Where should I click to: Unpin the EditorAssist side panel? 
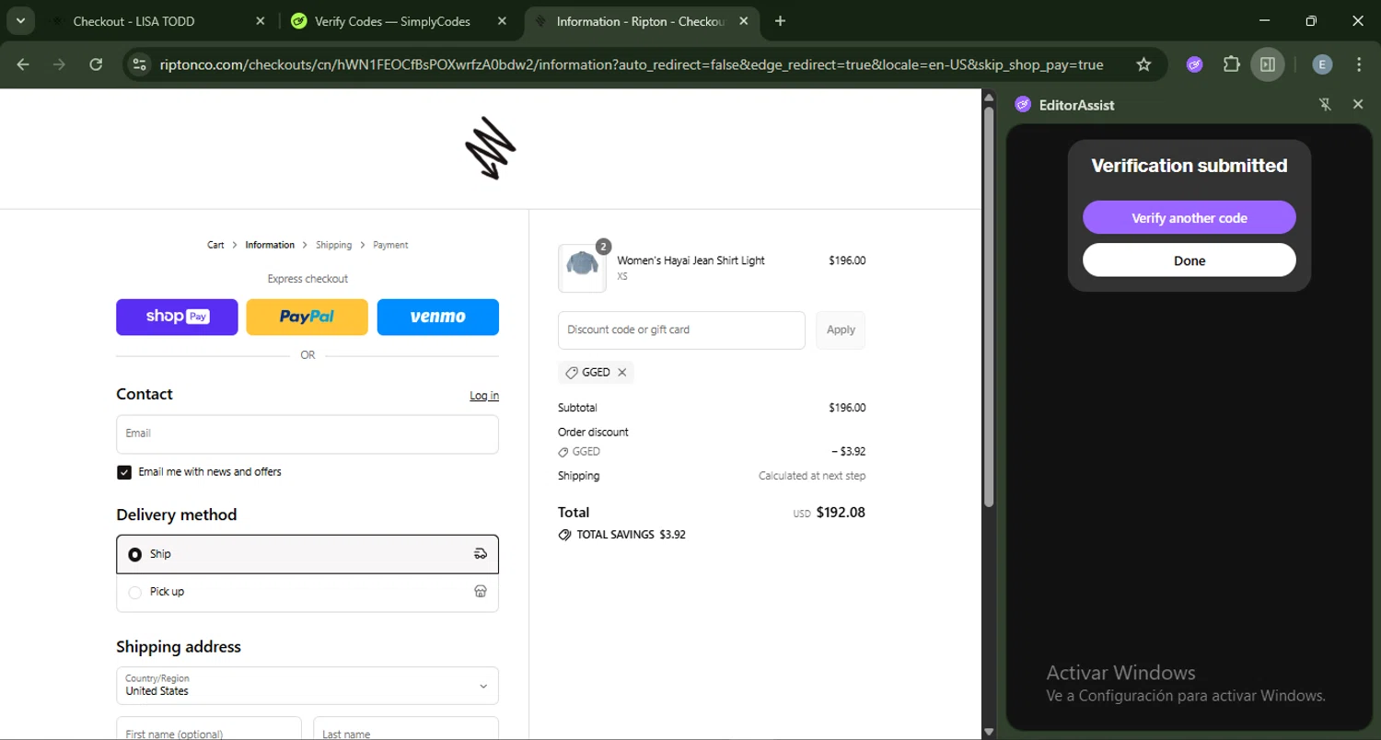[x=1325, y=104]
